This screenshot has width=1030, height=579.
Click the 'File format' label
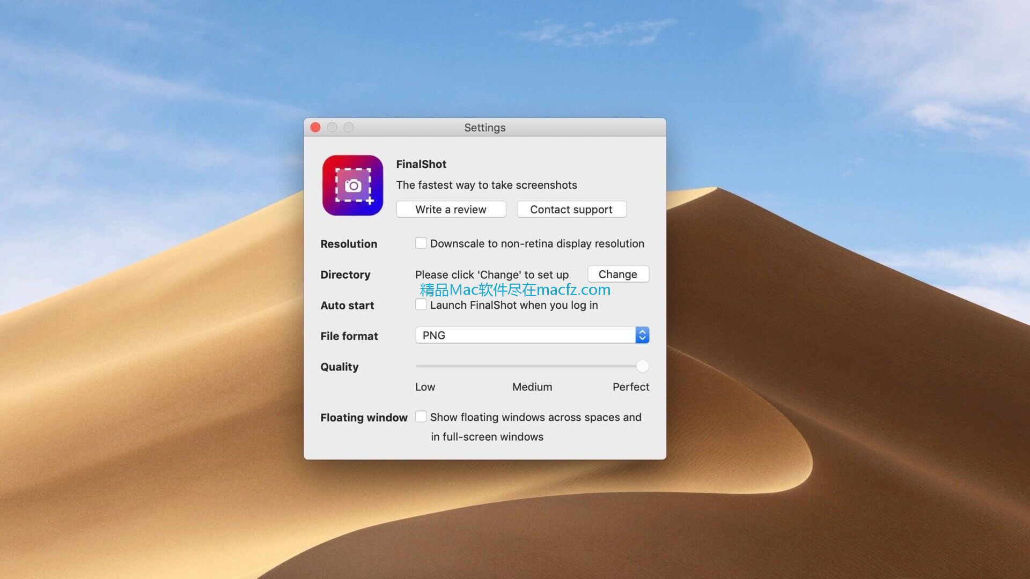tap(349, 336)
